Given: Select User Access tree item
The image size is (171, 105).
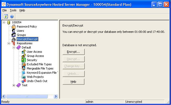Looking at the screenshot, I should 34,52.
